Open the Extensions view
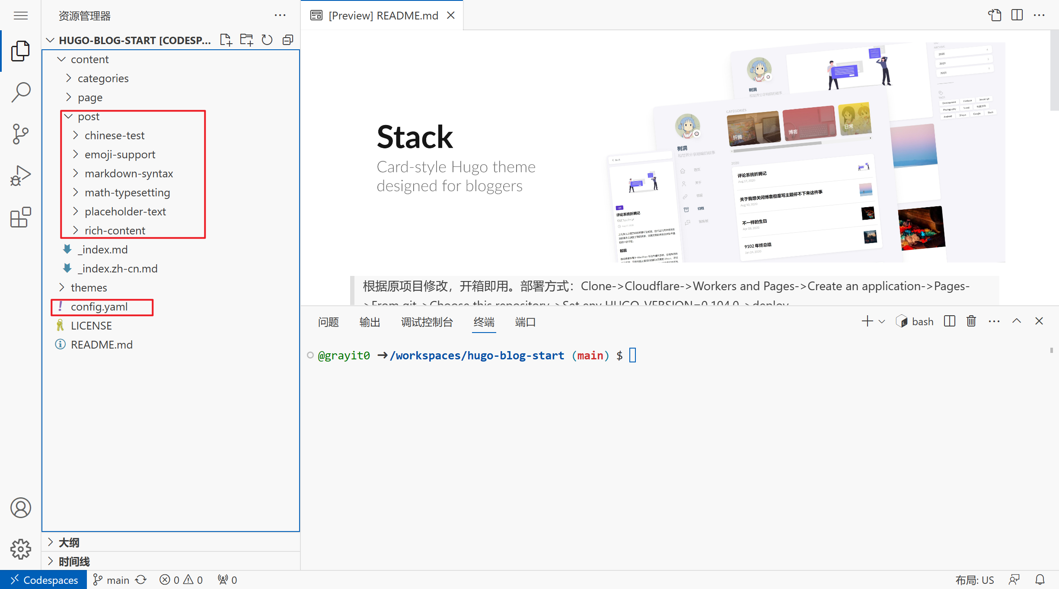This screenshot has height=589, width=1059. coord(20,217)
